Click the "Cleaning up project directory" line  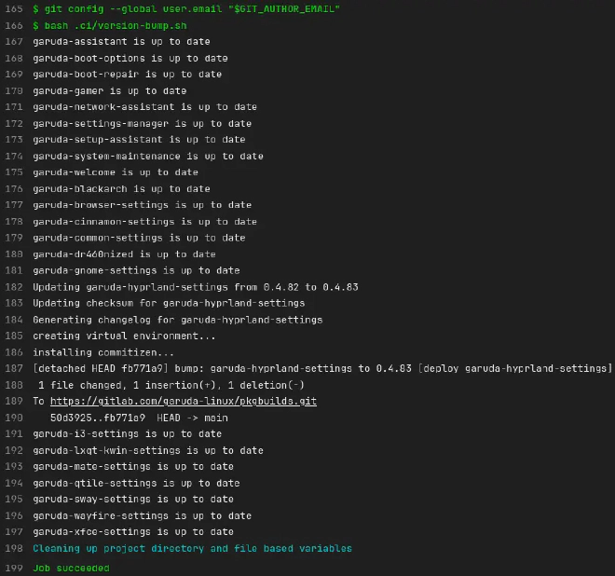click(x=192, y=549)
